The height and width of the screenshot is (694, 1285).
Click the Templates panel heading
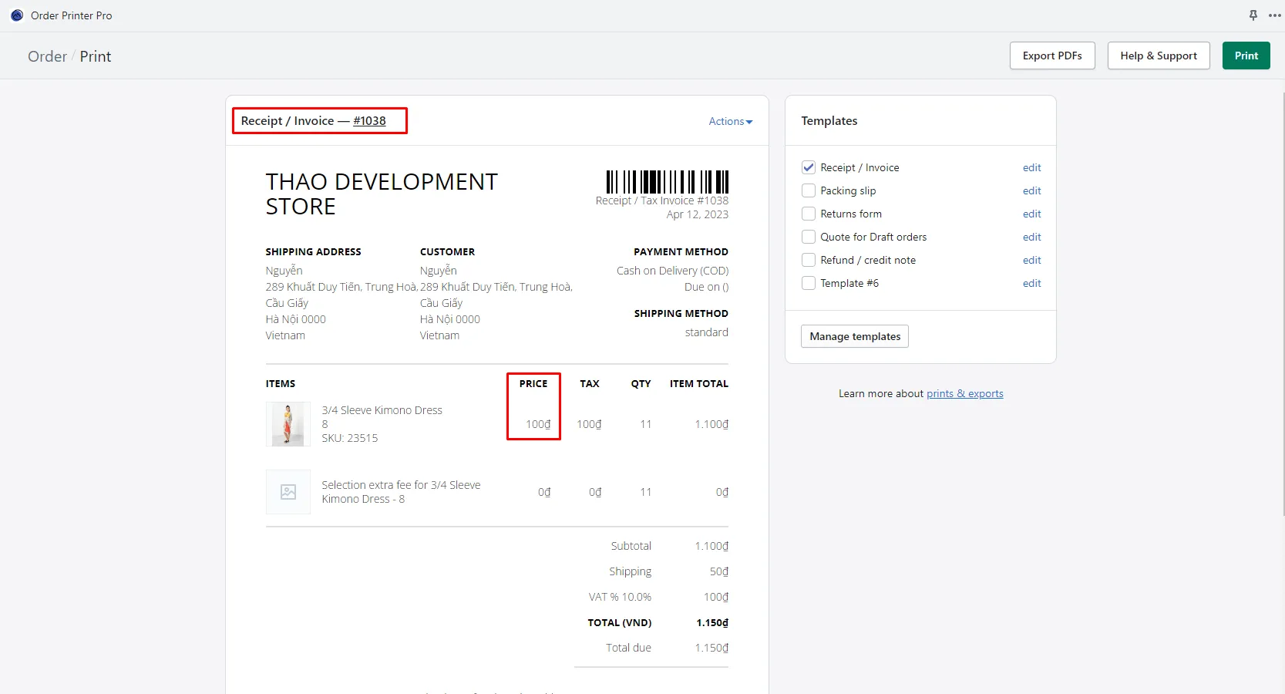[829, 121]
